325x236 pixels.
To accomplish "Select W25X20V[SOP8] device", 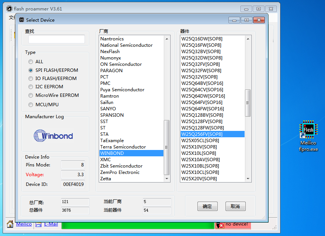I will (x=213, y=179).
